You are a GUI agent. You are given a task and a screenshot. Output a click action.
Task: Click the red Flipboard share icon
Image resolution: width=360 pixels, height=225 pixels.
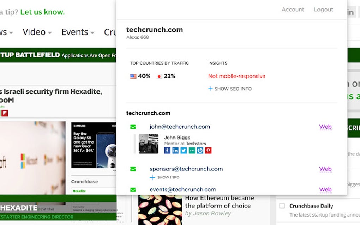point(5,113)
